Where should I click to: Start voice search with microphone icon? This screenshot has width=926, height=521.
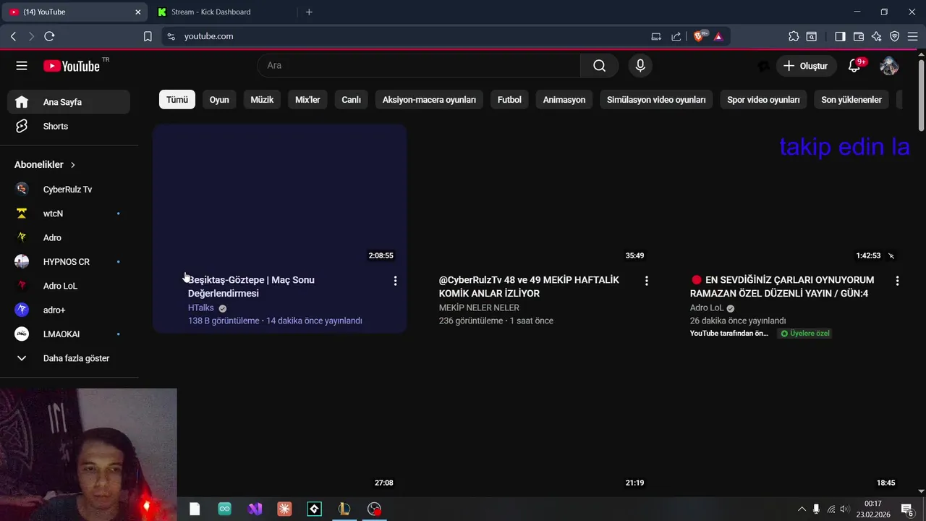point(640,66)
